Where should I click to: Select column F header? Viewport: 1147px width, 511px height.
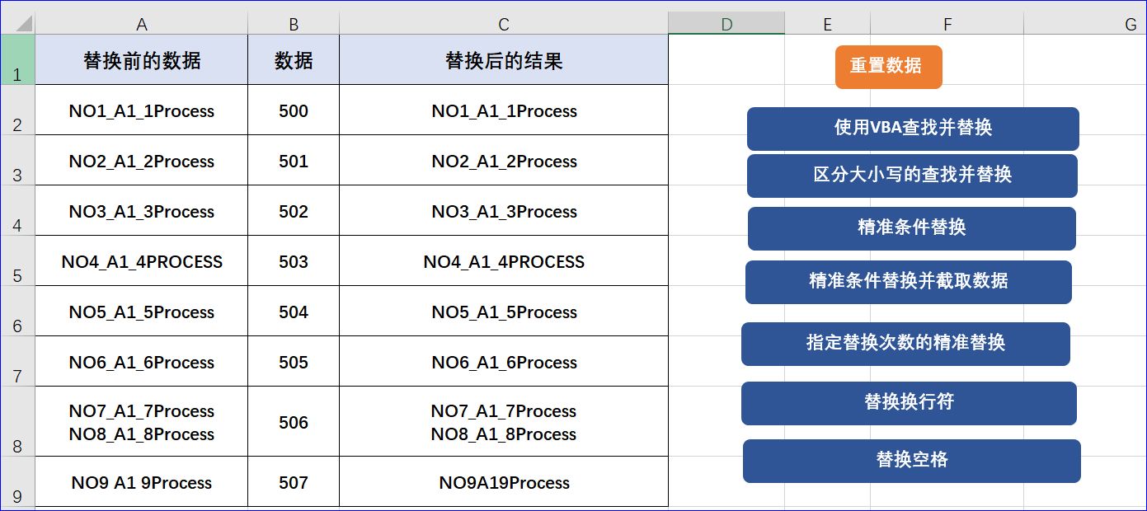pyautogui.click(x=947, y=25)
